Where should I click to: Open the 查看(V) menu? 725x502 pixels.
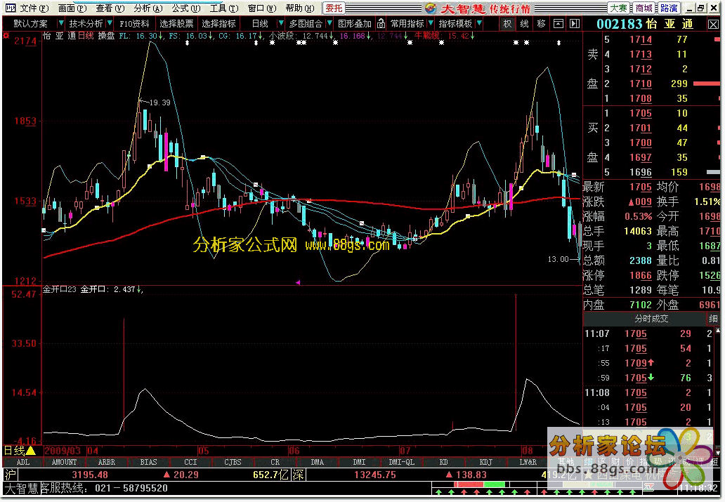(x=110, y=8)
